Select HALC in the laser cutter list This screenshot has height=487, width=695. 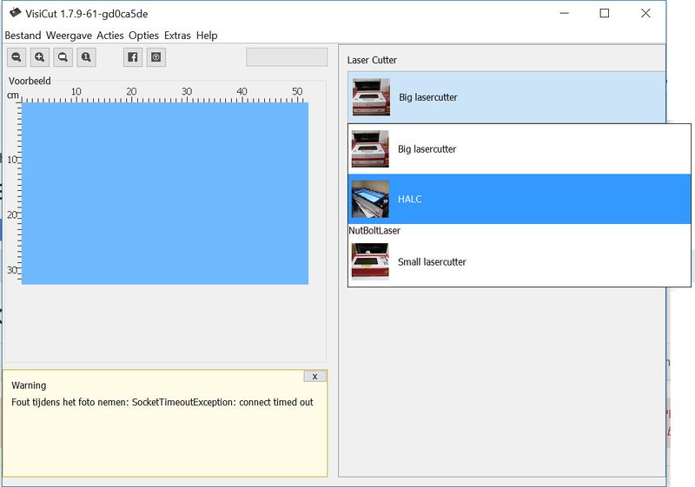click(x=518, y=199)
